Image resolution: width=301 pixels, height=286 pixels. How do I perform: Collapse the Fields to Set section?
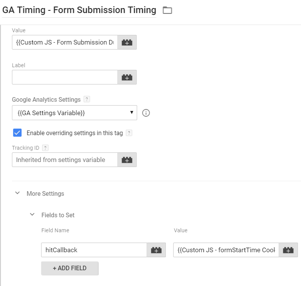point(32,215)
